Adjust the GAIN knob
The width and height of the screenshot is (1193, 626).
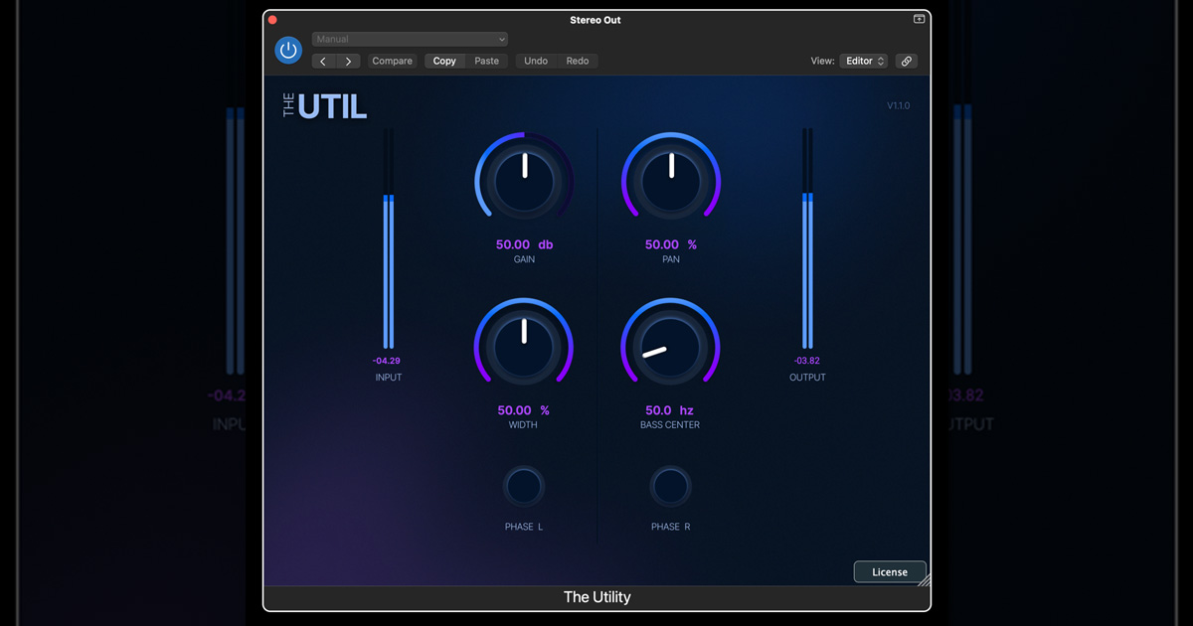click(524, 180)
